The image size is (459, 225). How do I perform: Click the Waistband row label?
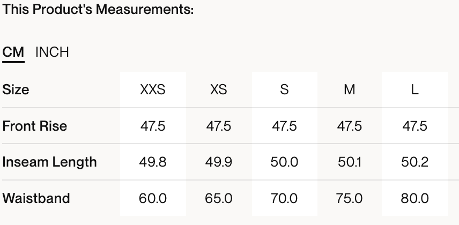[36, 199]
